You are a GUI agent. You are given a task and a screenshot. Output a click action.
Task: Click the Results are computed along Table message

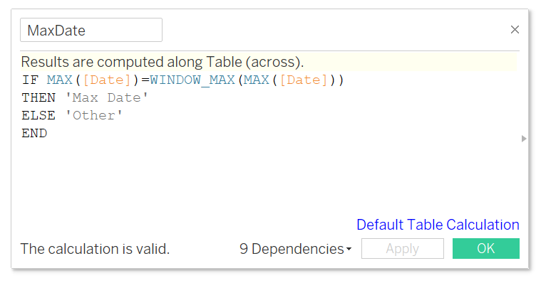click(163, 62)
